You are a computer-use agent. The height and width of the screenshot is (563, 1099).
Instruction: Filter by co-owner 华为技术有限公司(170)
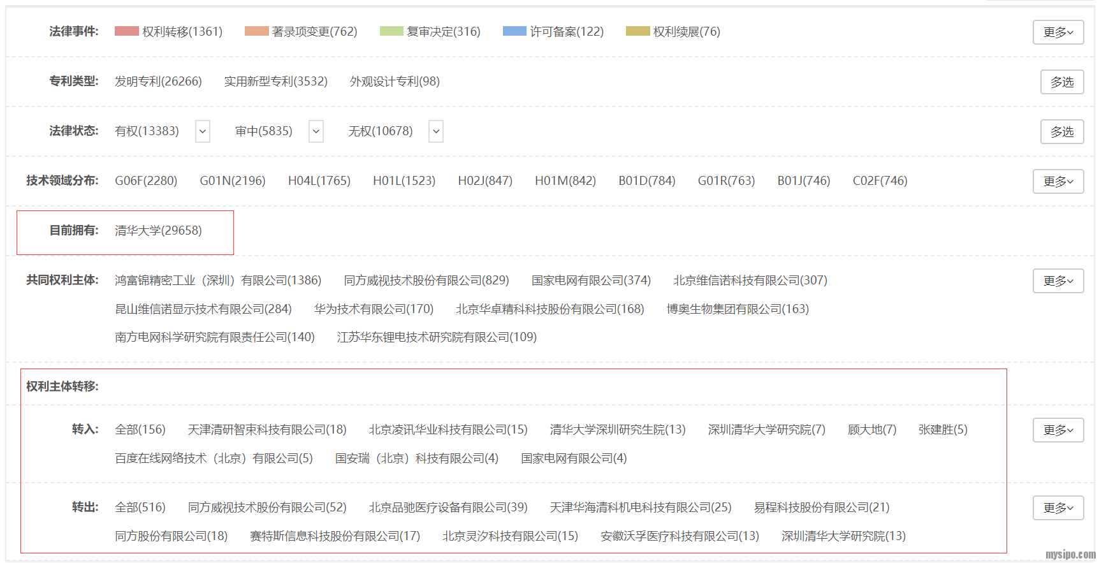click(x=374, y=309)
